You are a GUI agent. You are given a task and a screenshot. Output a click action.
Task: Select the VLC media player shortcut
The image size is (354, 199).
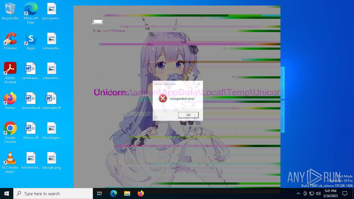pyautogui.click(x=10, y=163)
